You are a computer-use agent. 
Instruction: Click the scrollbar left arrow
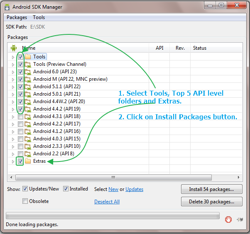(11, 177)
